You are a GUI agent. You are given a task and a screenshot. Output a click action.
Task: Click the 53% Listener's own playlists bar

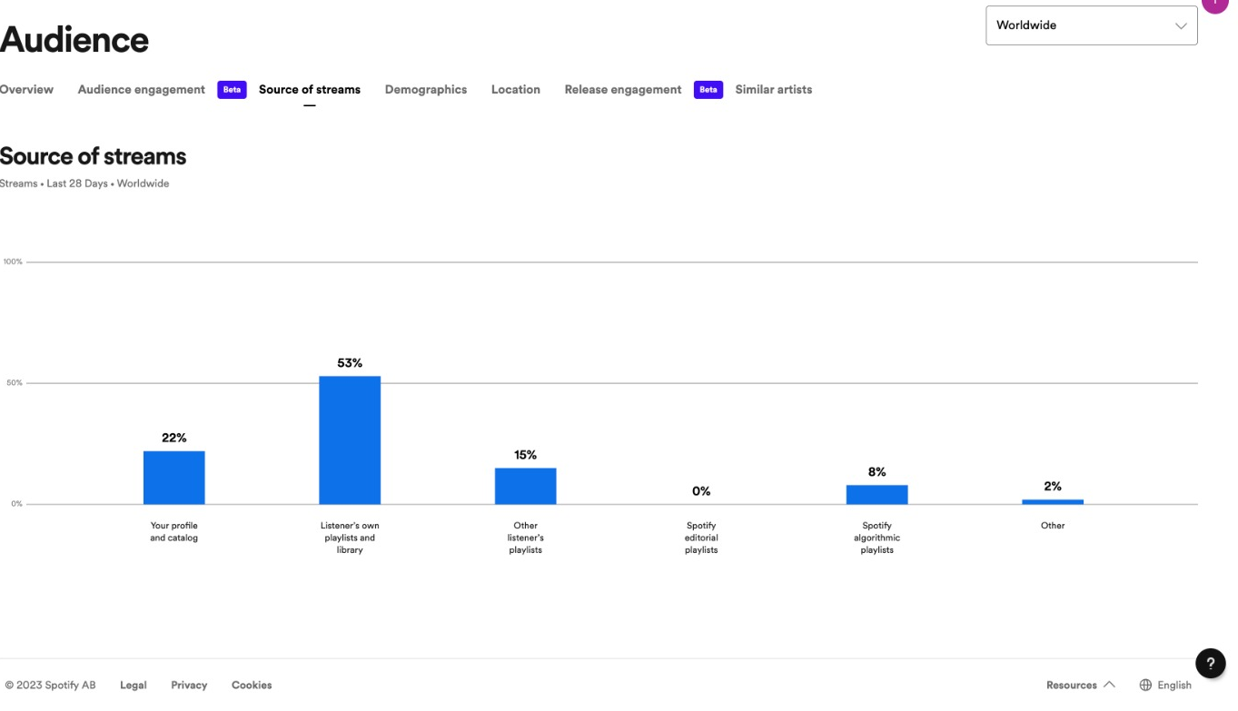[350, 440]
